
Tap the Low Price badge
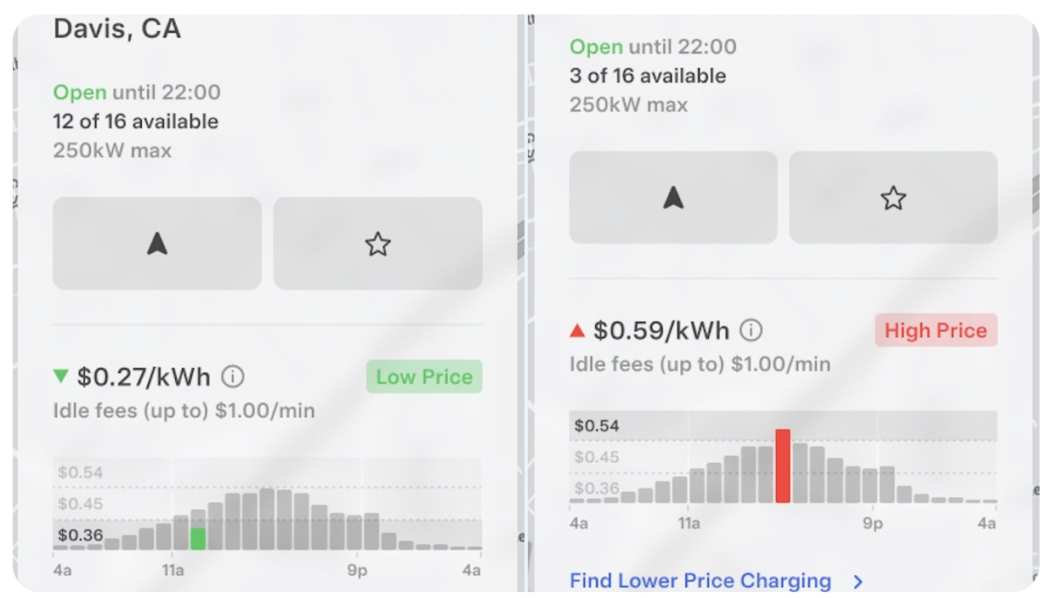tap(424, 377)
